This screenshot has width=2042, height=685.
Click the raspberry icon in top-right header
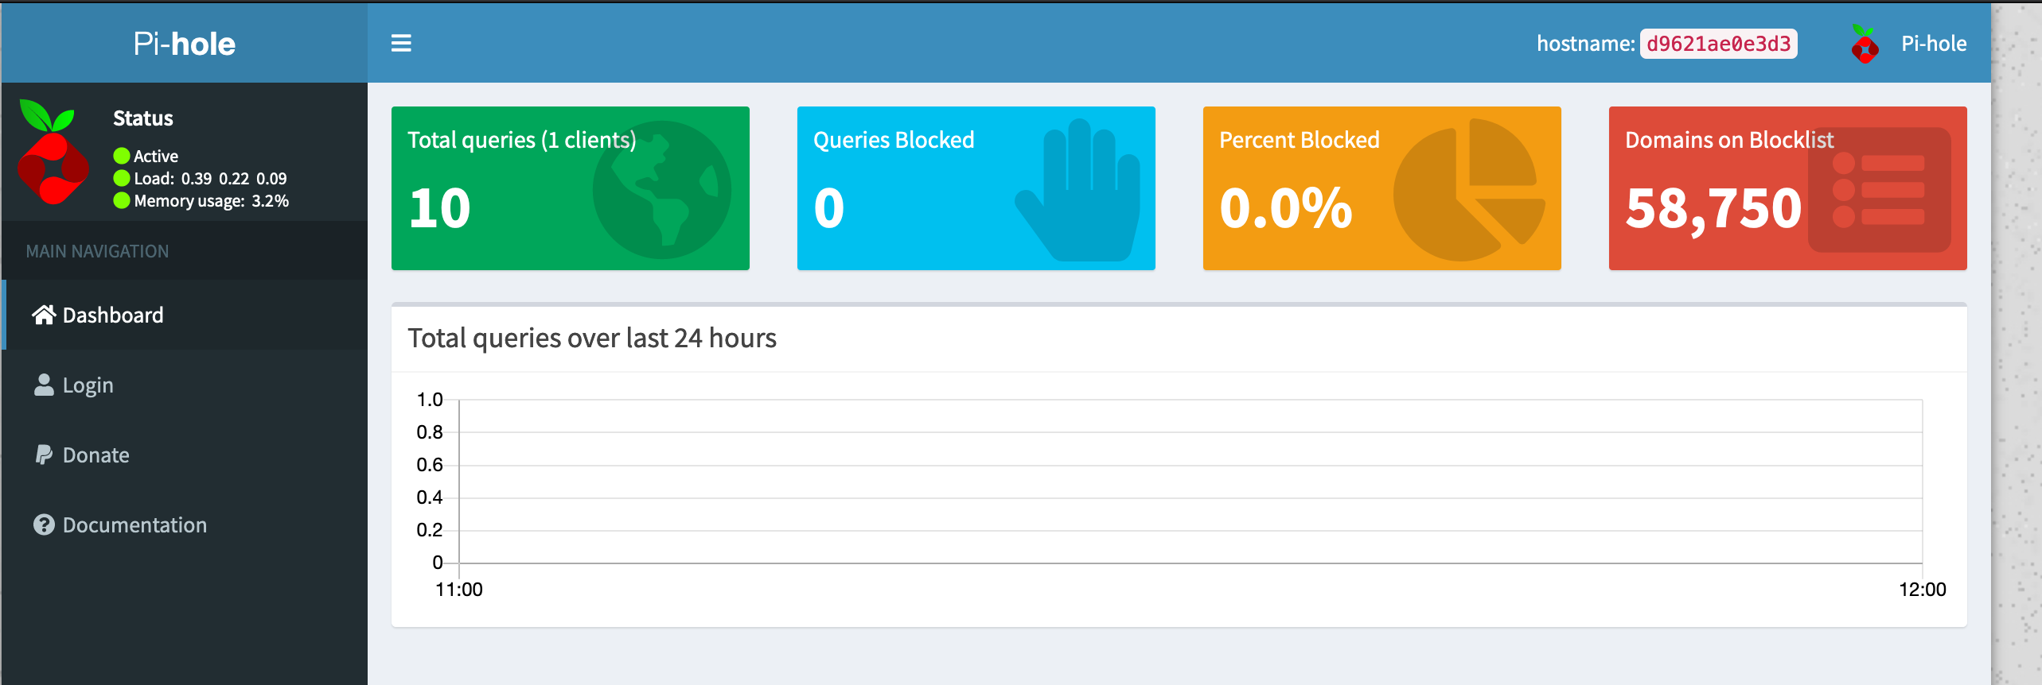click(x=1865, y=44)
